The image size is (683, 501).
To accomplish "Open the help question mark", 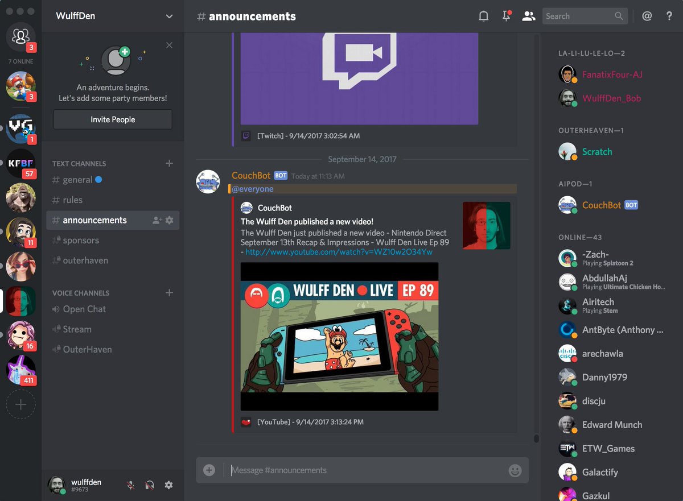I will click(669, 16).
